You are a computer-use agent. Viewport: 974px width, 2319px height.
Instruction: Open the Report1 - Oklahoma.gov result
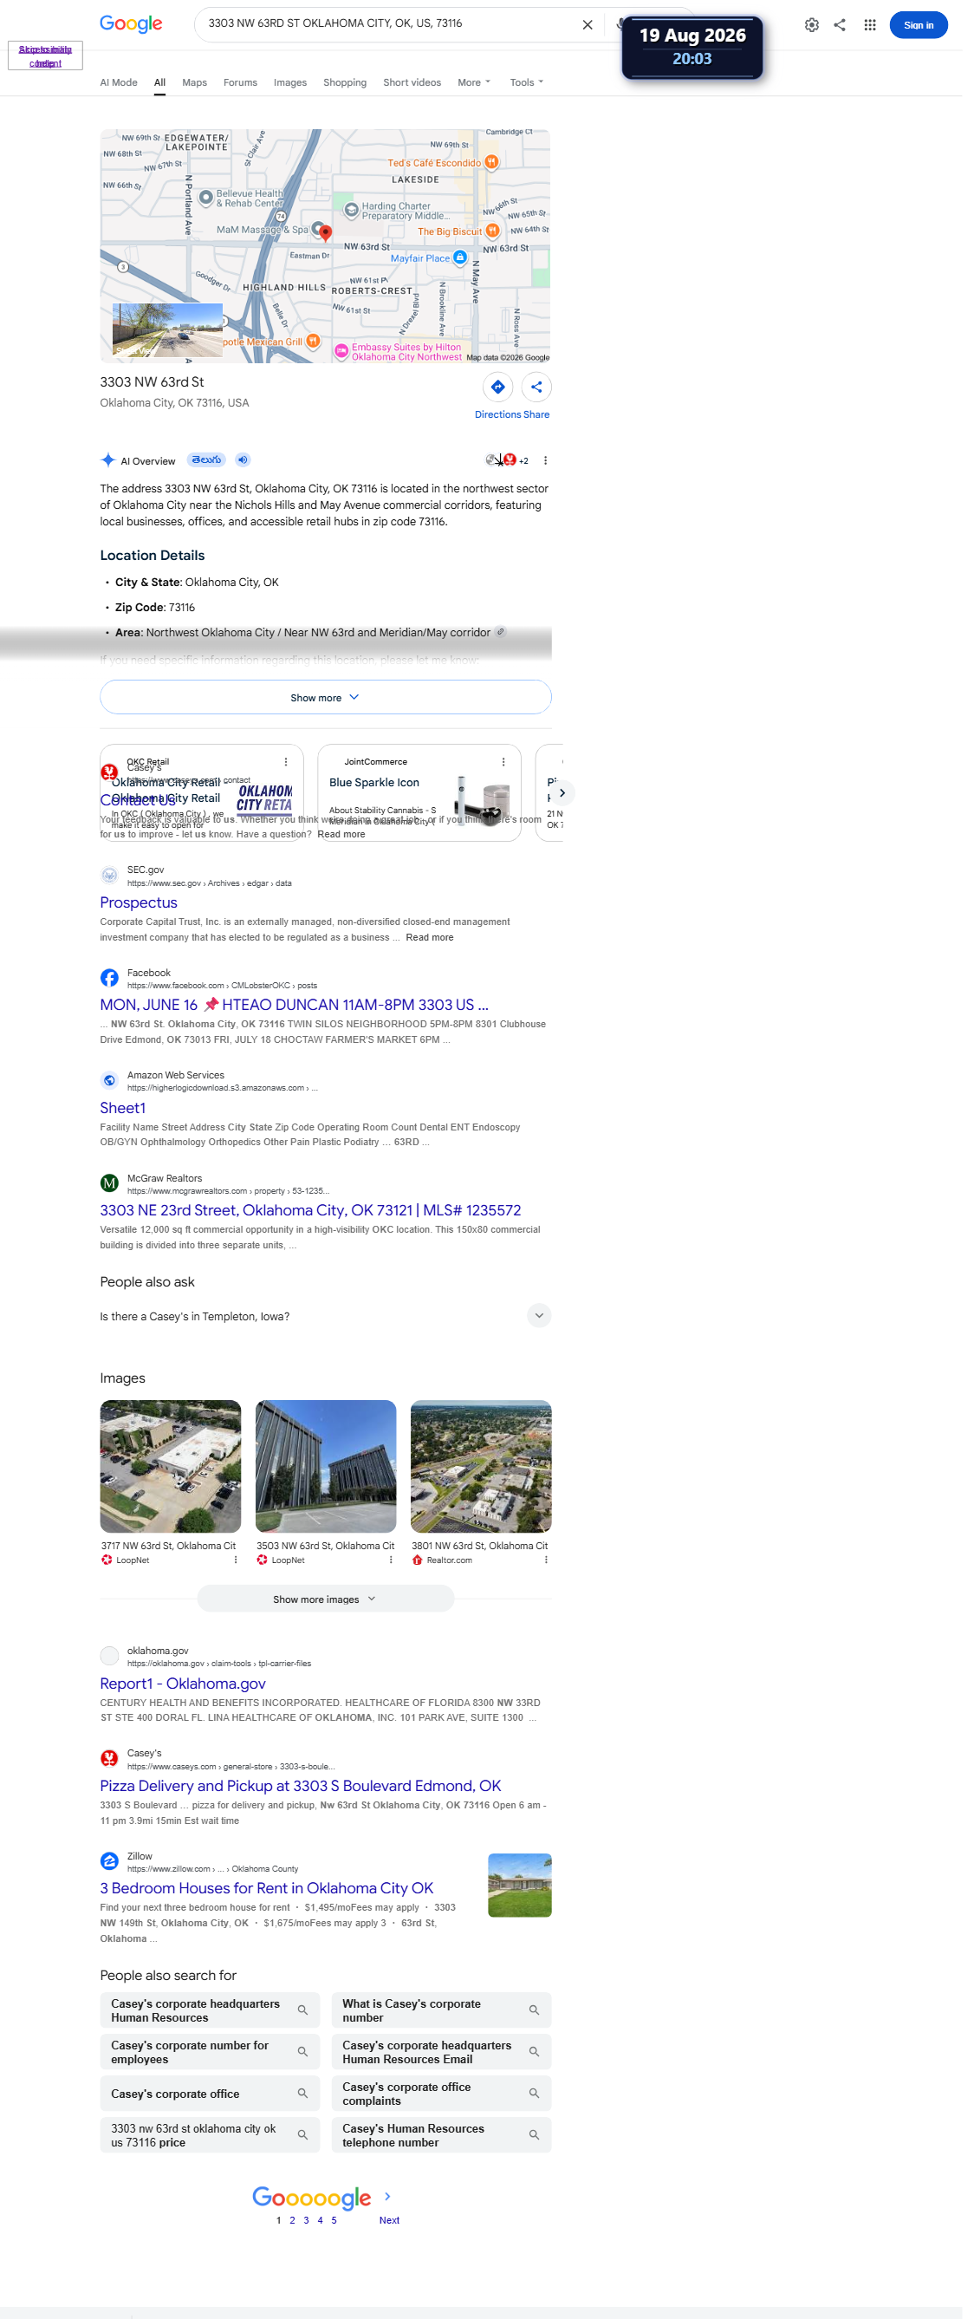183,1684
